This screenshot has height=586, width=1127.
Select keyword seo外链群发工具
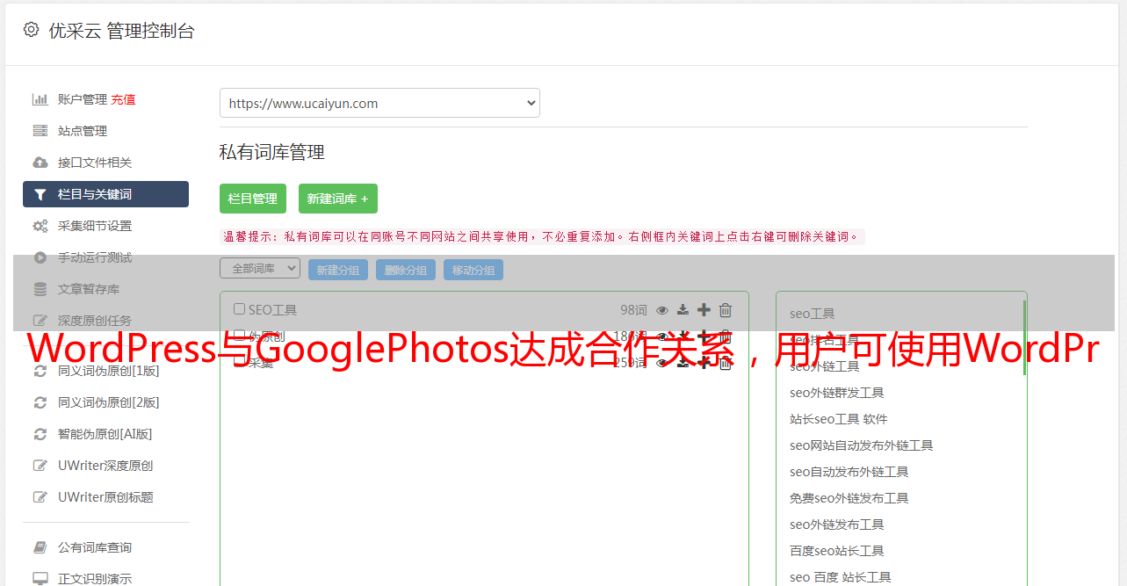tap(837, 393)
